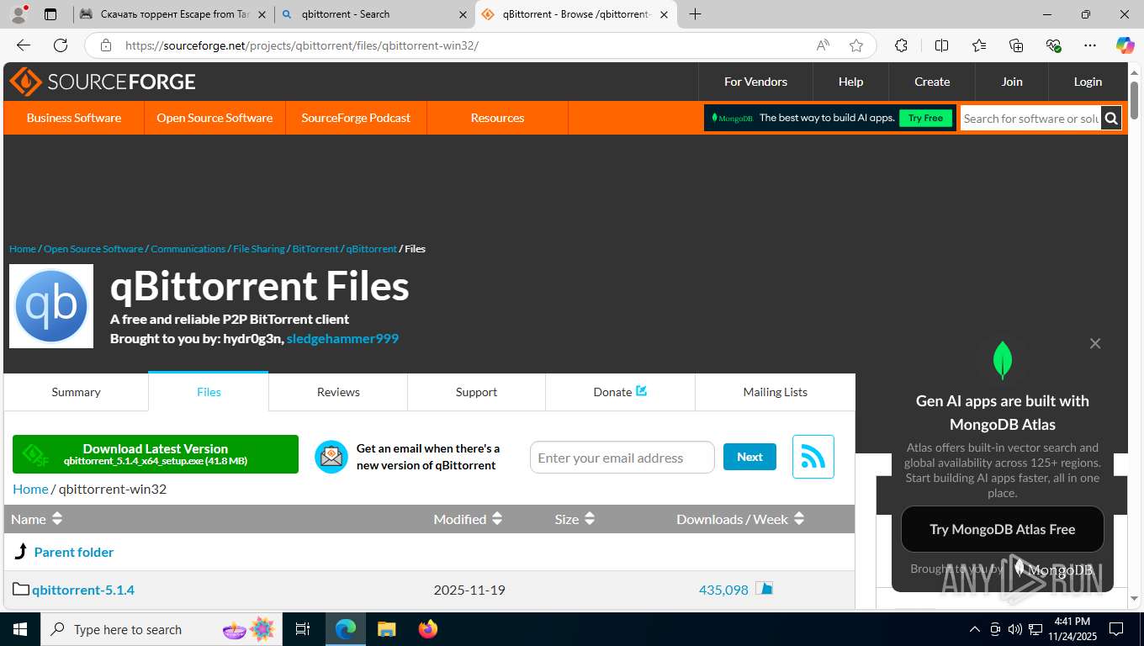This screenshot has height=646, width=1144.
Task: Activate the Read aloud icon
Action: pyautogui.click(x=823, y=45)
